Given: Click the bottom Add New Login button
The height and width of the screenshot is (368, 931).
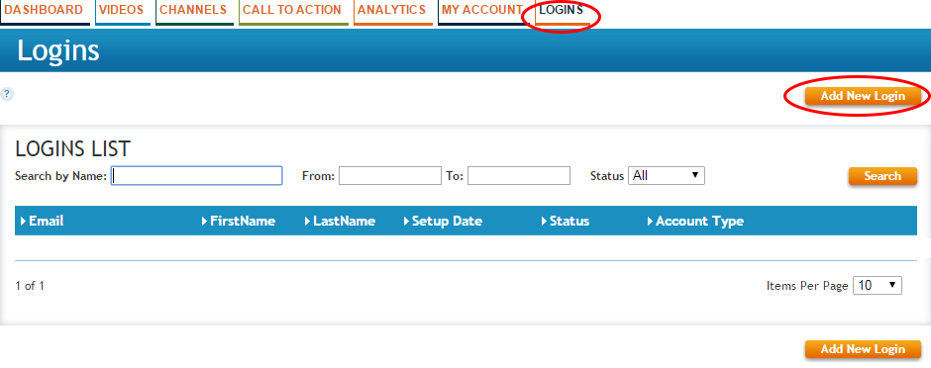Looking at the screenshot, I should [863, 349].
